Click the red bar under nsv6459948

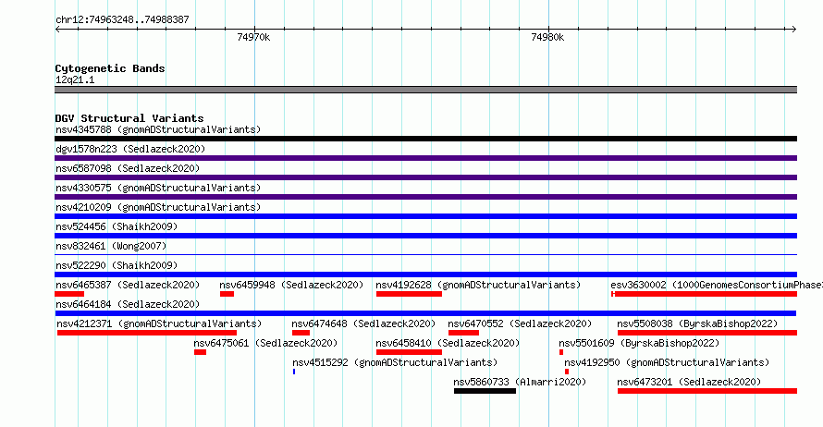click(x=227, y=294)
